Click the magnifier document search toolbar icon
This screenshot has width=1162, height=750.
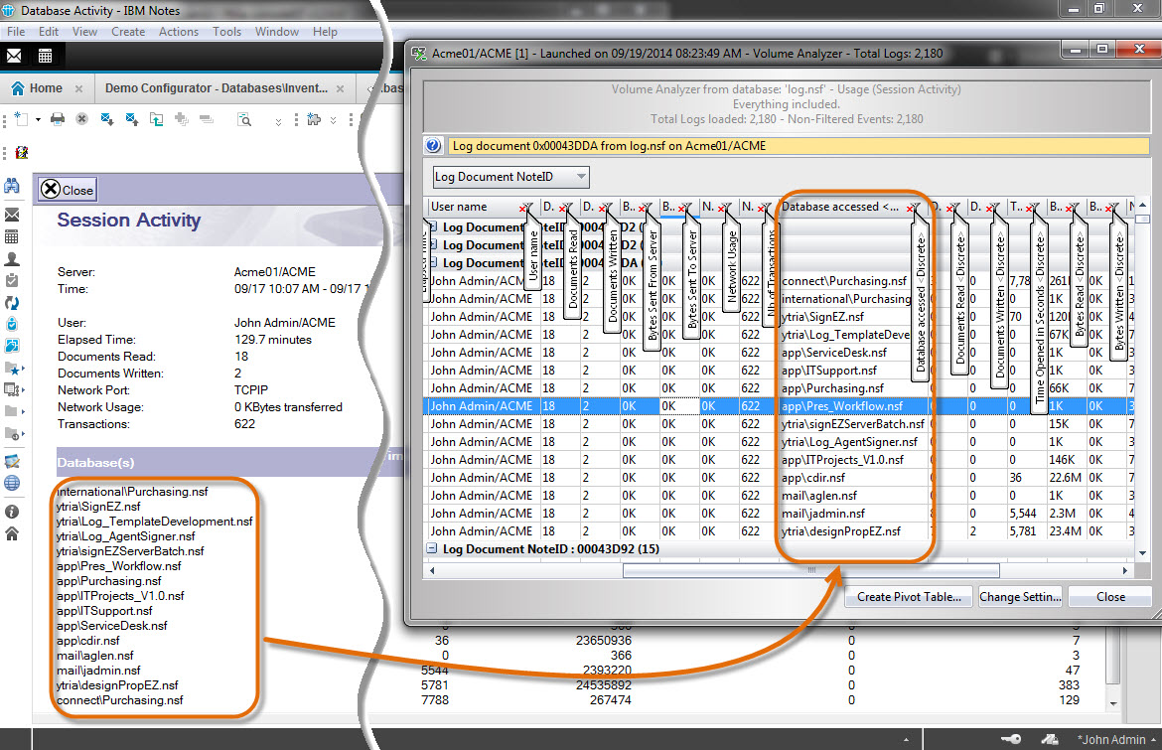click(243, 119)
